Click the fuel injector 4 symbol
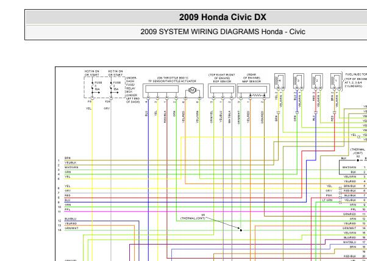 pyautogui.click(x=280, y=80)
